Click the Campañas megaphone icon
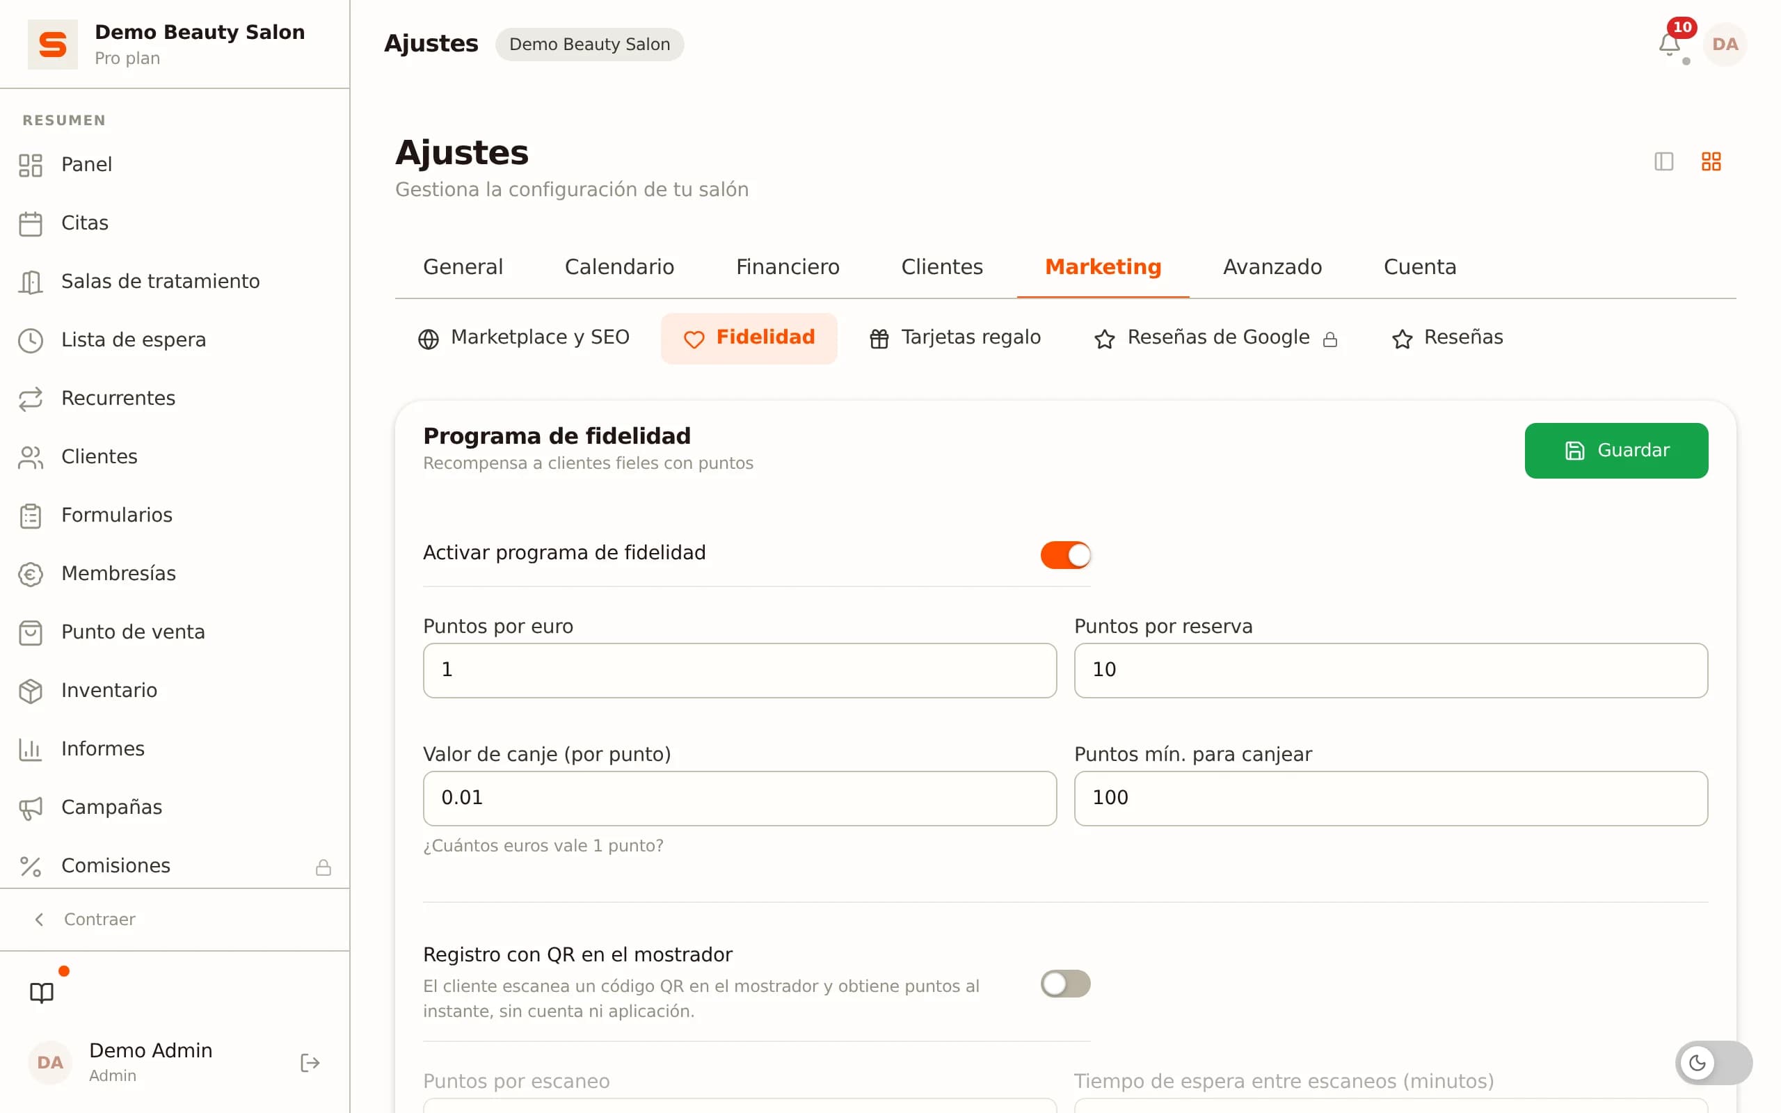The width and height of the screenshot is (1781, 1113). [x=30, y=808]
